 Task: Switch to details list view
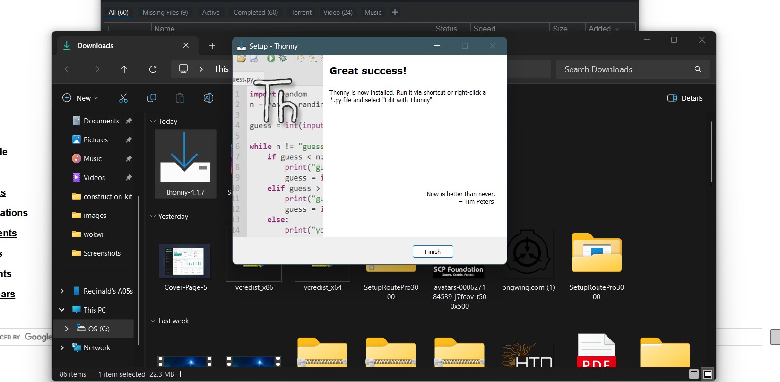[x=693, y=374]
